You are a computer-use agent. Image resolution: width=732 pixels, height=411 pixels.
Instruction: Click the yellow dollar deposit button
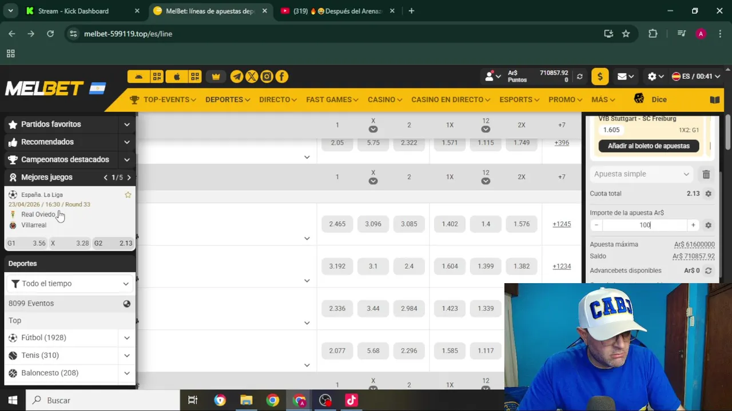pos(600,76)
